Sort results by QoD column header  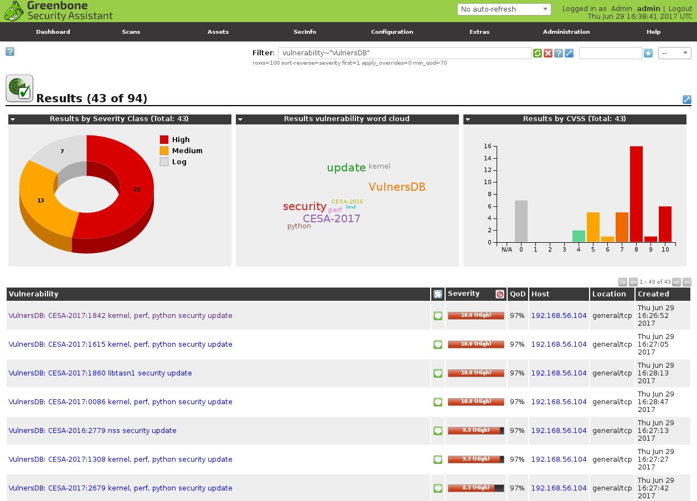[x=518, y=294]
